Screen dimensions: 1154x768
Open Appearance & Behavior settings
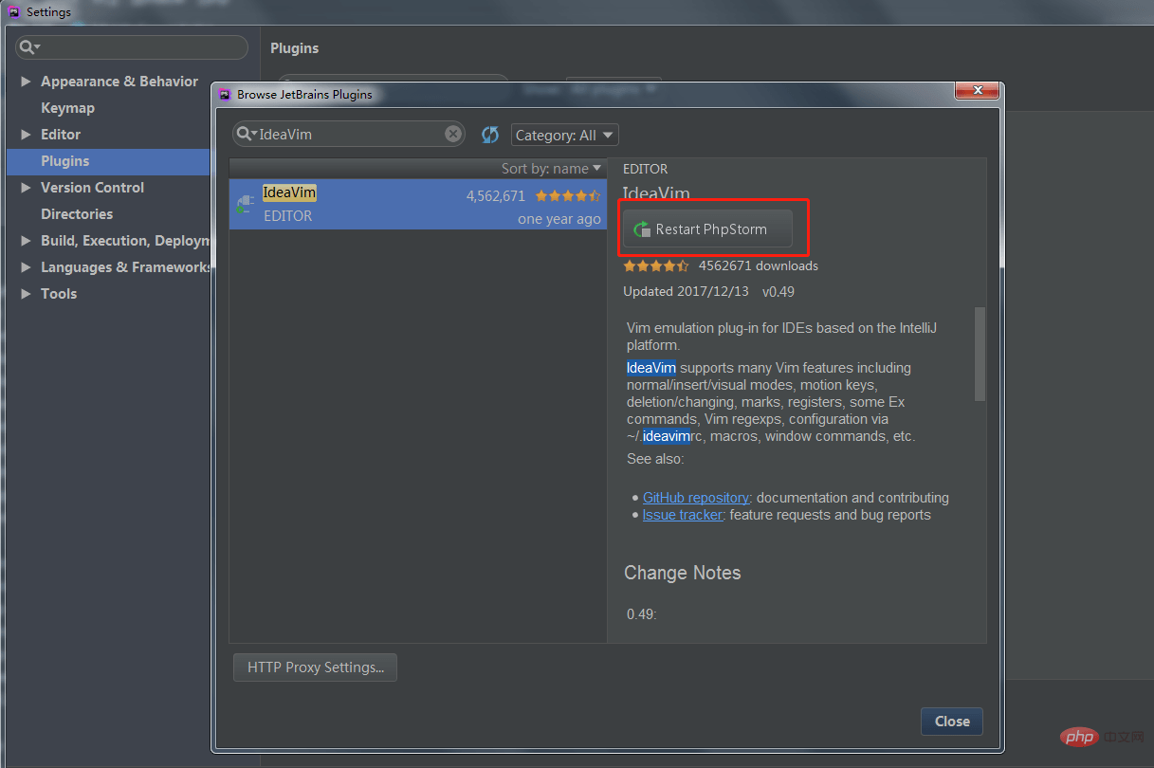point(119,82)
